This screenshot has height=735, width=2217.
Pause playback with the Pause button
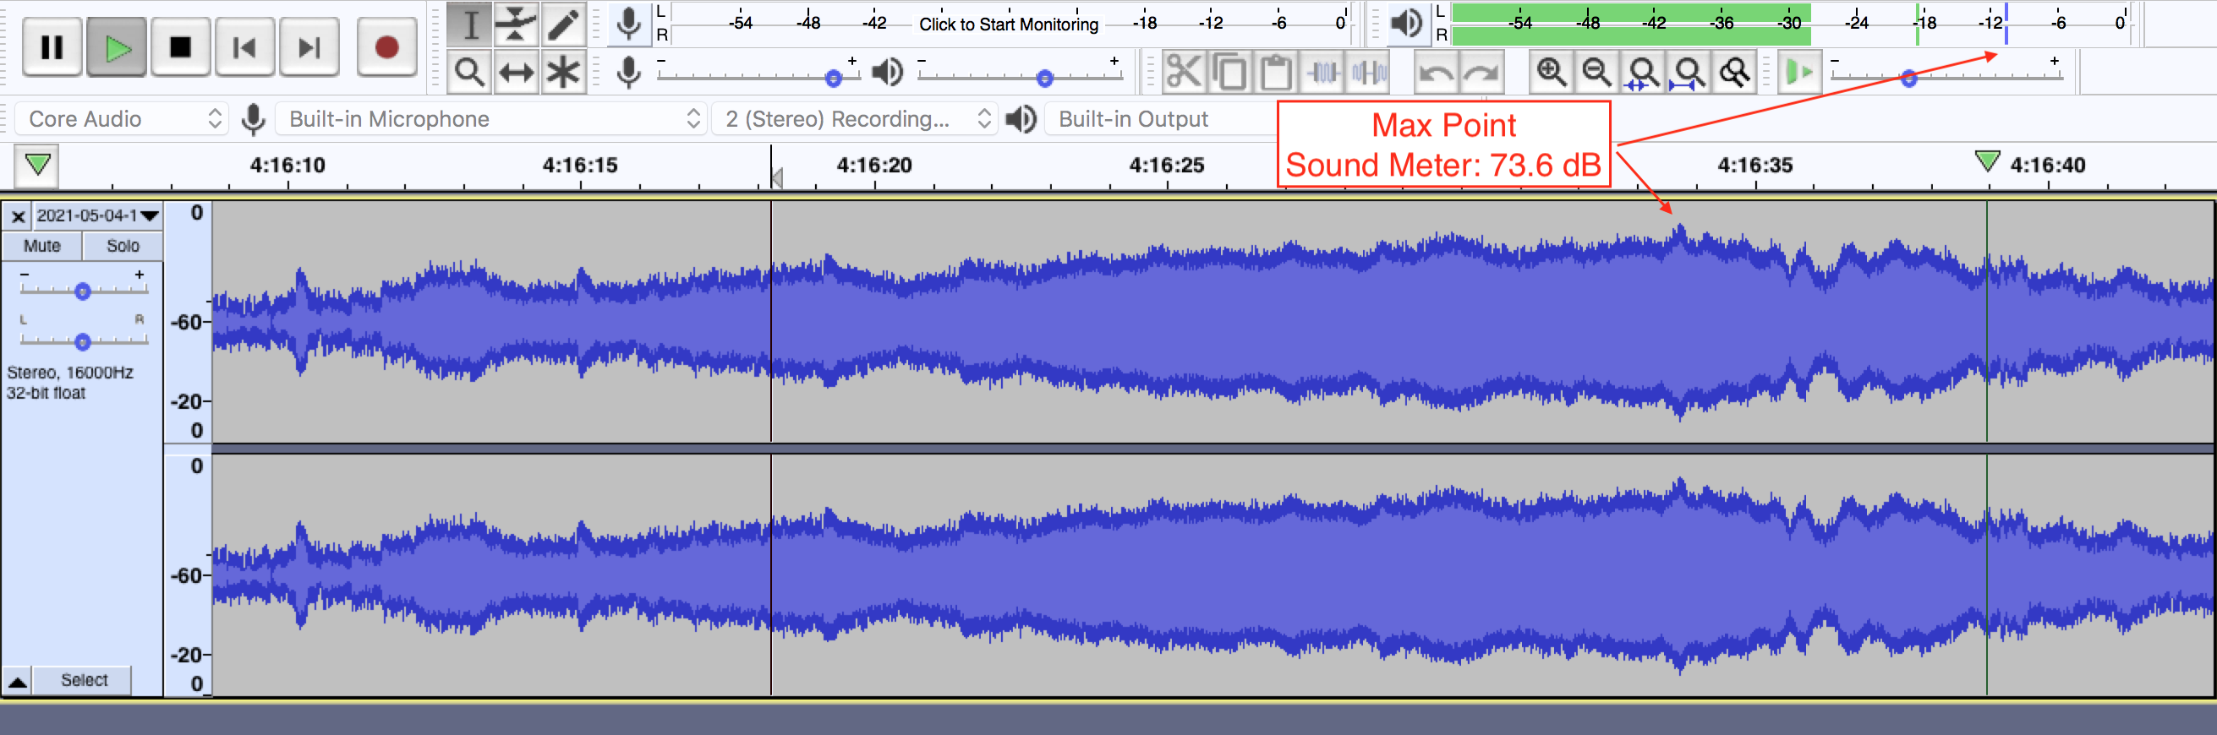click(52, 47)
